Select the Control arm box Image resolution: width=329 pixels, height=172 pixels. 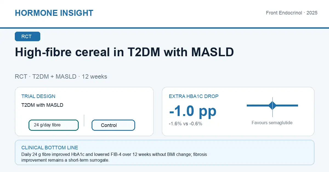coord(113,125)
